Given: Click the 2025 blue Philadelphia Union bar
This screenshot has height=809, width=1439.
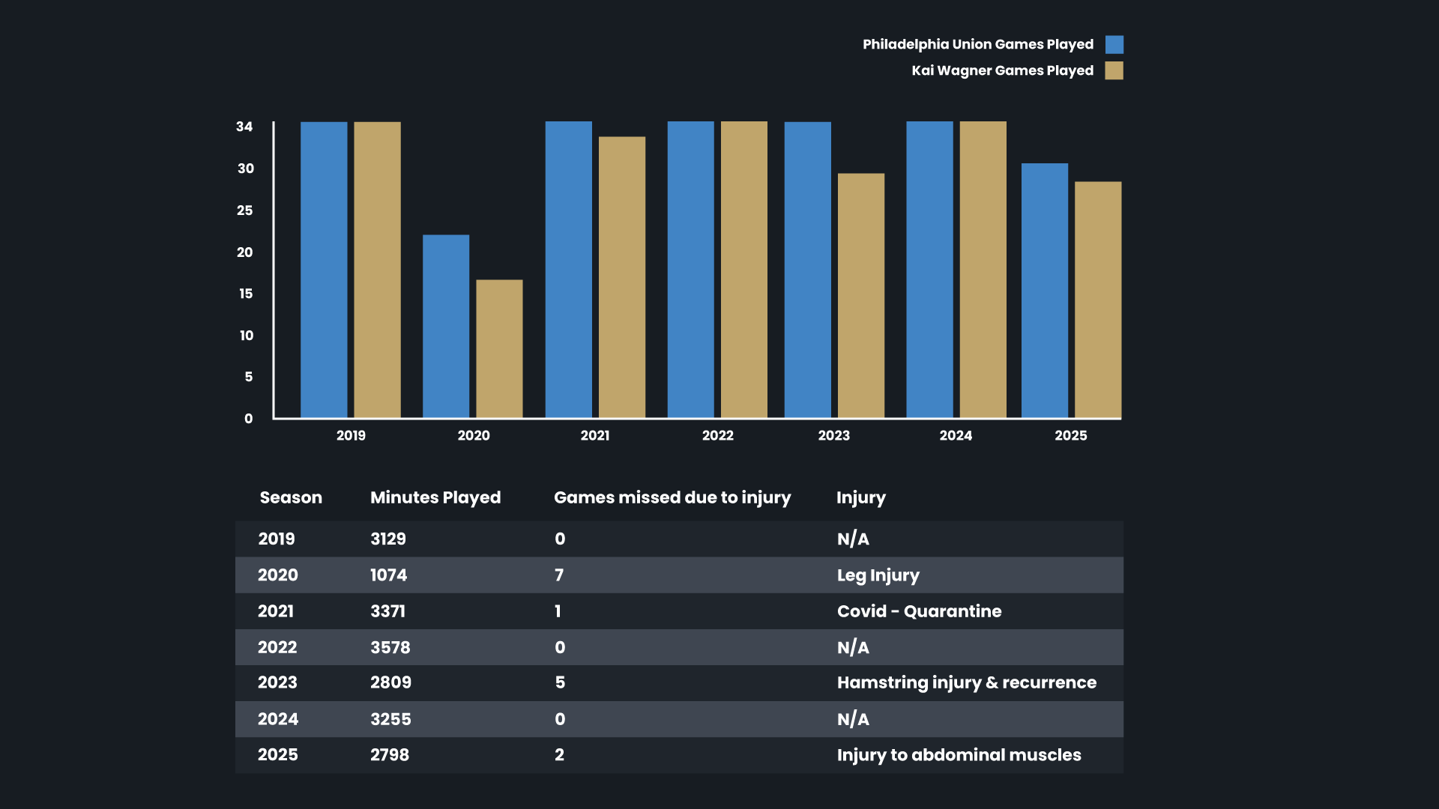Looking at the screenshot, I should 1044,290.
